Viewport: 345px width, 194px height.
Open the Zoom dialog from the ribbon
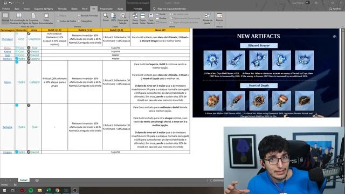tap(106, 17)
